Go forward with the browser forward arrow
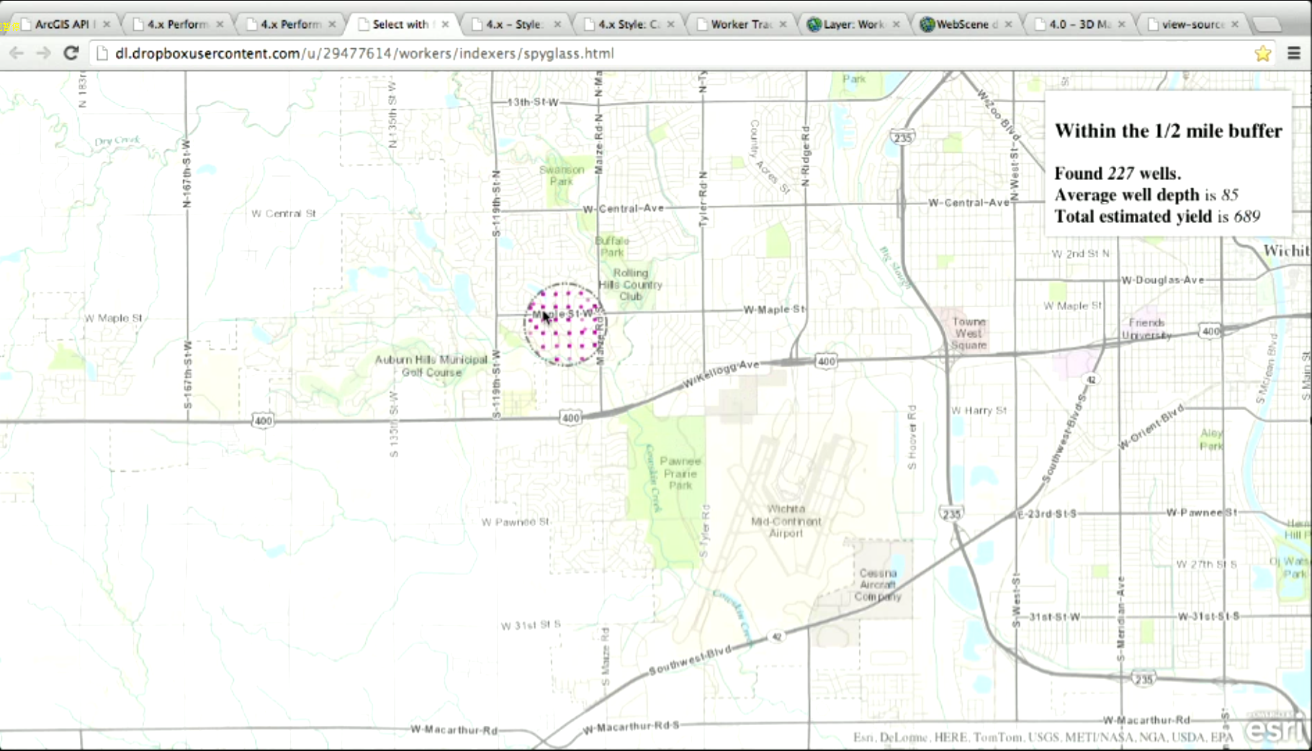This screenshot has height=751, width=1312. (43, 53)
